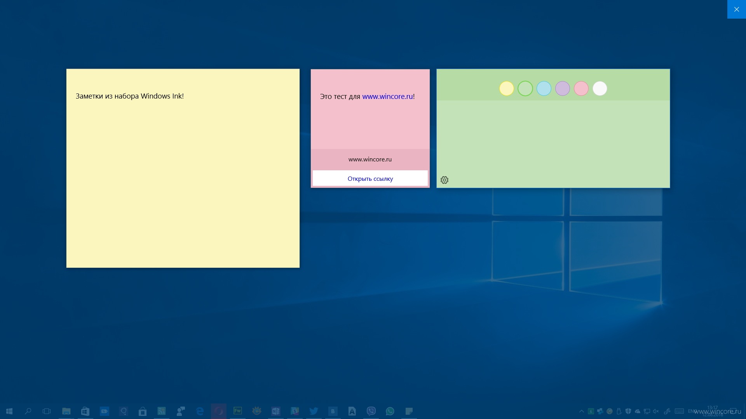
Task: Open taskbar search magnifier
Action: click(x=28, y=411)
